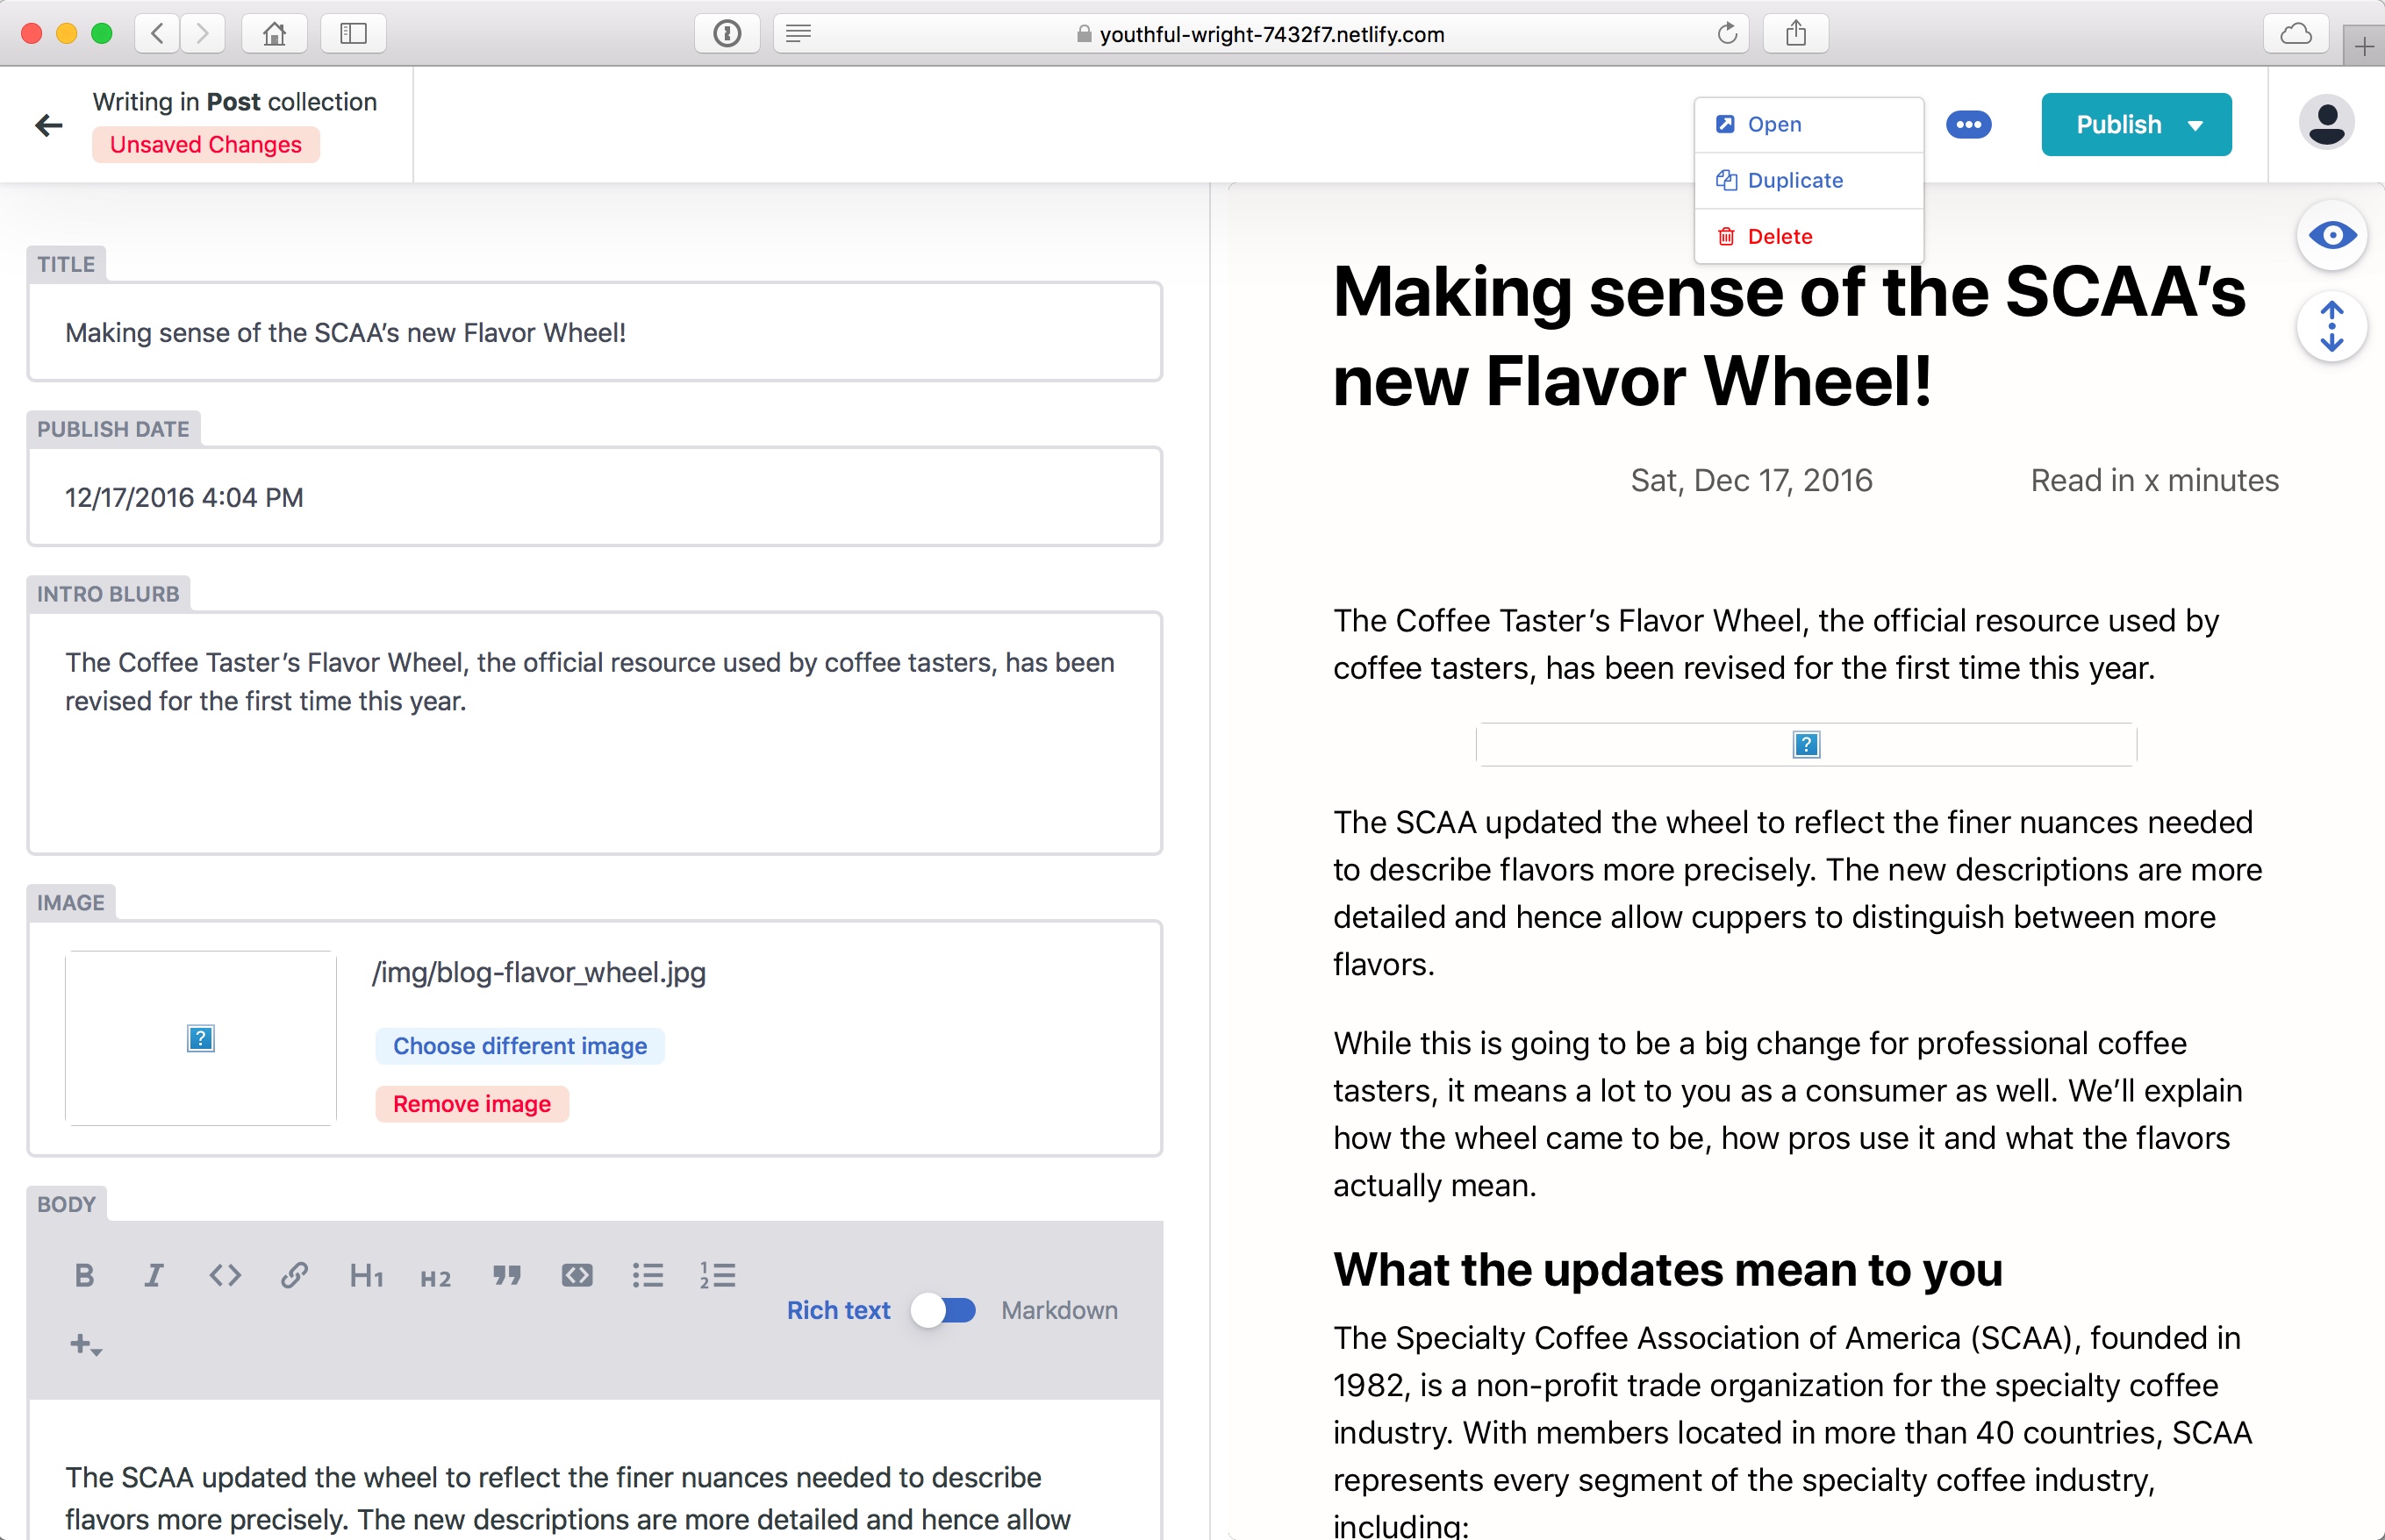Select Duplicate from the context menu
The height and width of the screenshot is (1540, 2385).
point(1794,180)
